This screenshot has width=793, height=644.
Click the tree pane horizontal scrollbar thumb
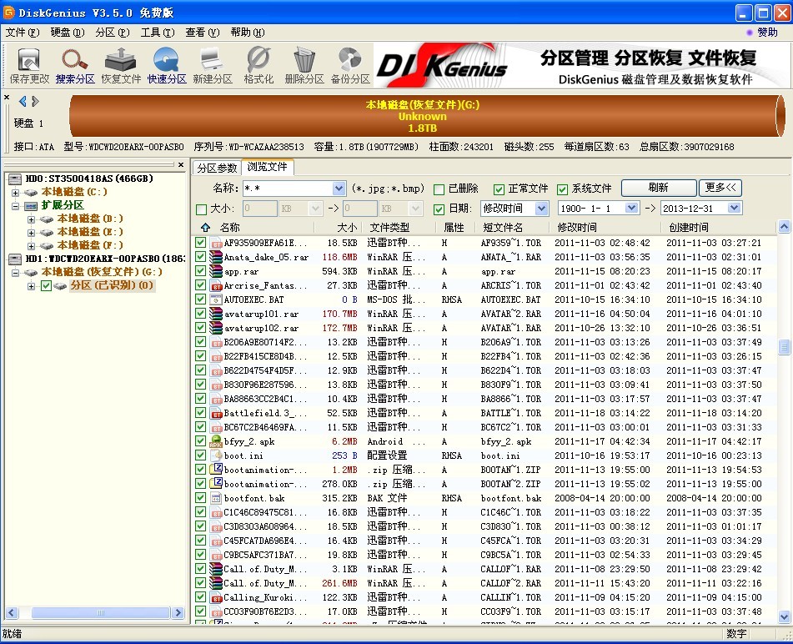101,612
